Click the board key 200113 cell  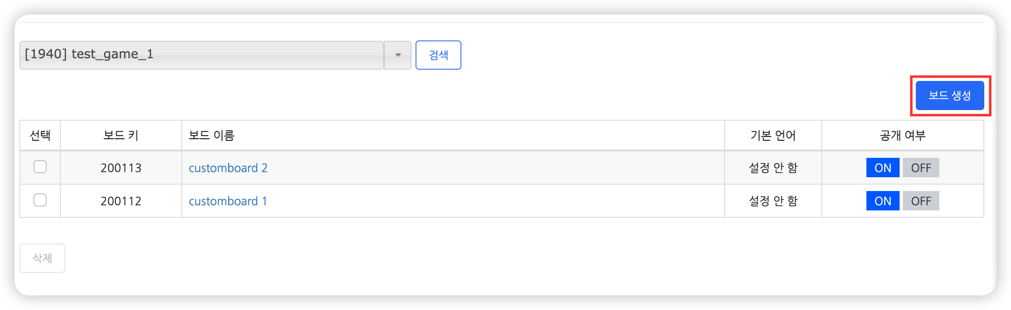[x=121, y=168]
